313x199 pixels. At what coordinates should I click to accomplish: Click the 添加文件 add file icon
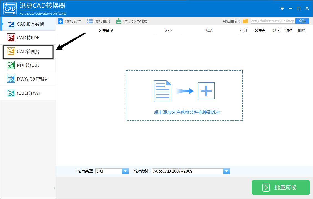pyautogui.click(x=61, y=21)
